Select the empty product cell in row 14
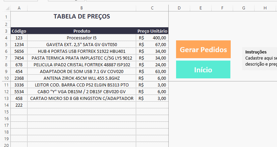Image resolution: width=277 pixels, height=147 pixels. tap(81, 105)
